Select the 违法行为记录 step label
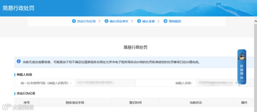The image size is (257, 112). [x=86, y=21]
